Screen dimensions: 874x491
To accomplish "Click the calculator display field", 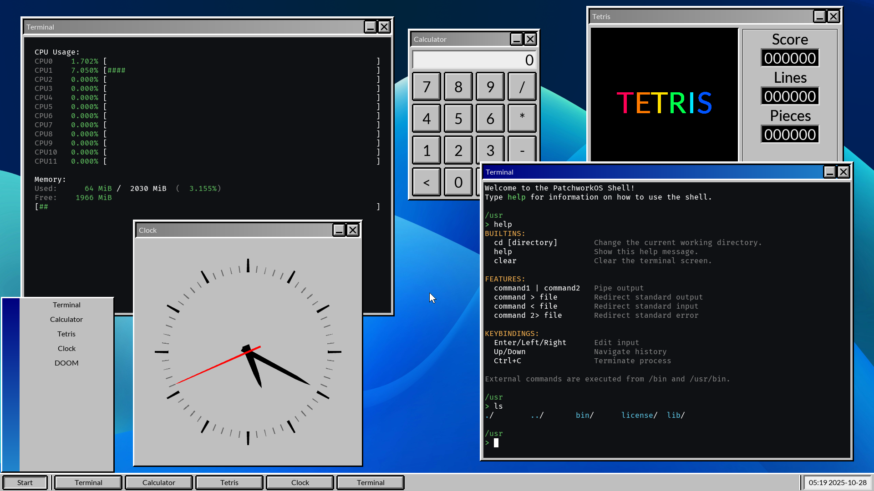I will pyautogui.click(x=474, y=60).
